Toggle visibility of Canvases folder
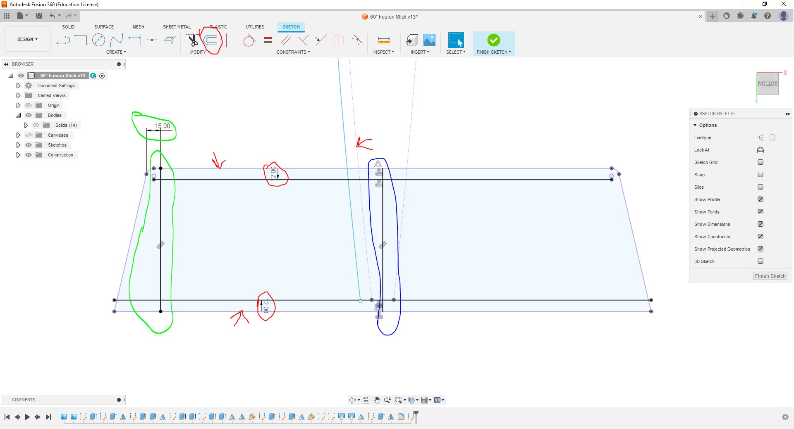Image resolution: width=794 pixels, height=429 pixels. point(29,135)
